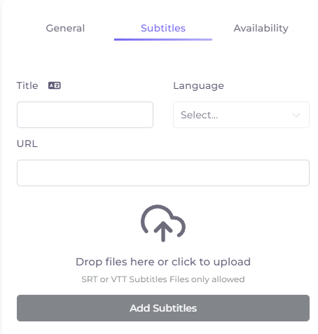318x334 pixels.
Task: Click the file upload drop zone area
Action: click(163, 244)
